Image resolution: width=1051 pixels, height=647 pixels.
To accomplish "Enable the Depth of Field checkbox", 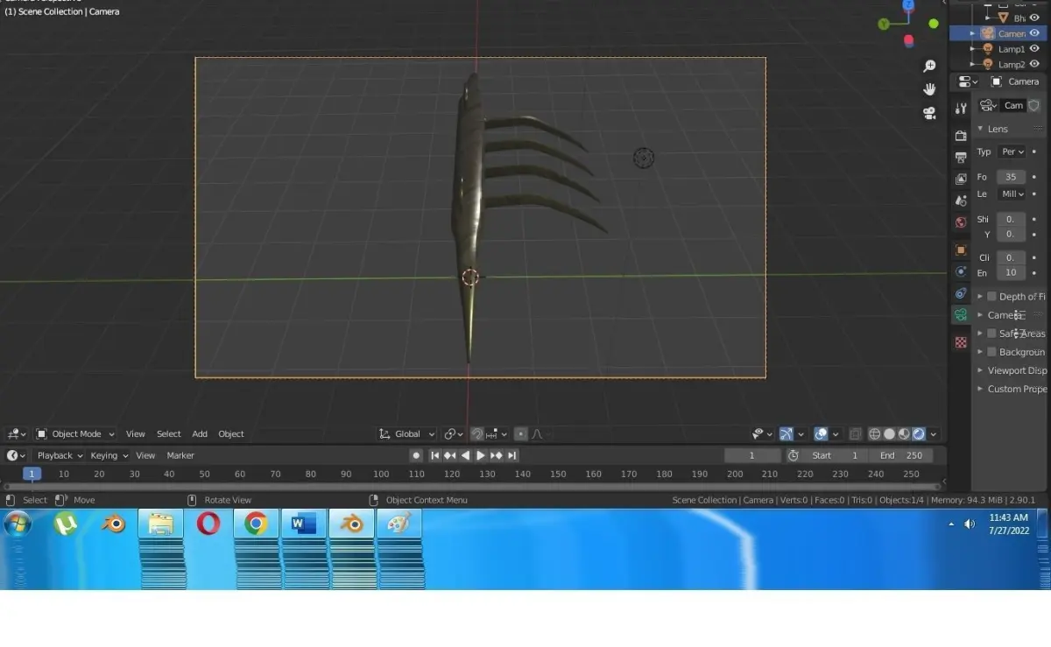I will point(991,296).
